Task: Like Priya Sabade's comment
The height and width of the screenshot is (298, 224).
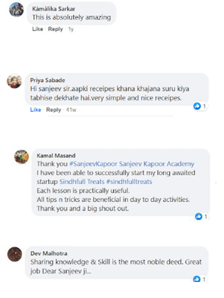Action: [x=35, y=110]
